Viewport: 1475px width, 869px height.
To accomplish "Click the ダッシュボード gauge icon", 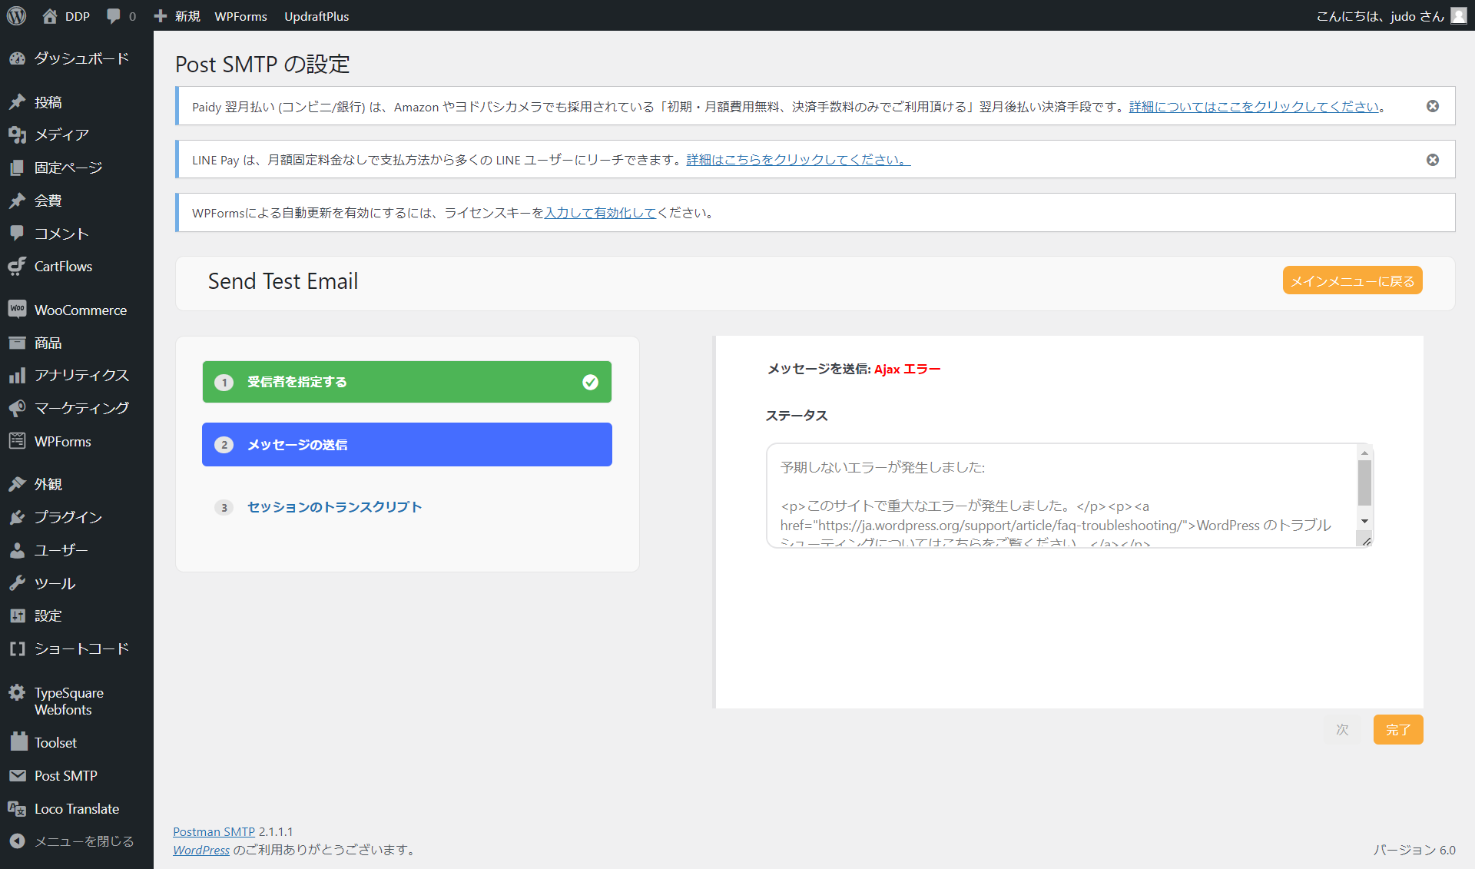I will coord(17,58).
